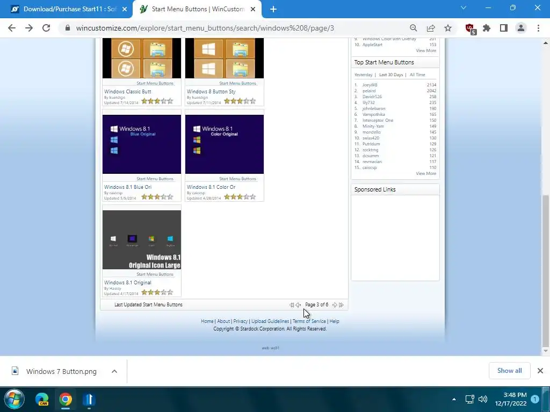Open the Home footer link
The image size is (550, 412).
[207, 321]
